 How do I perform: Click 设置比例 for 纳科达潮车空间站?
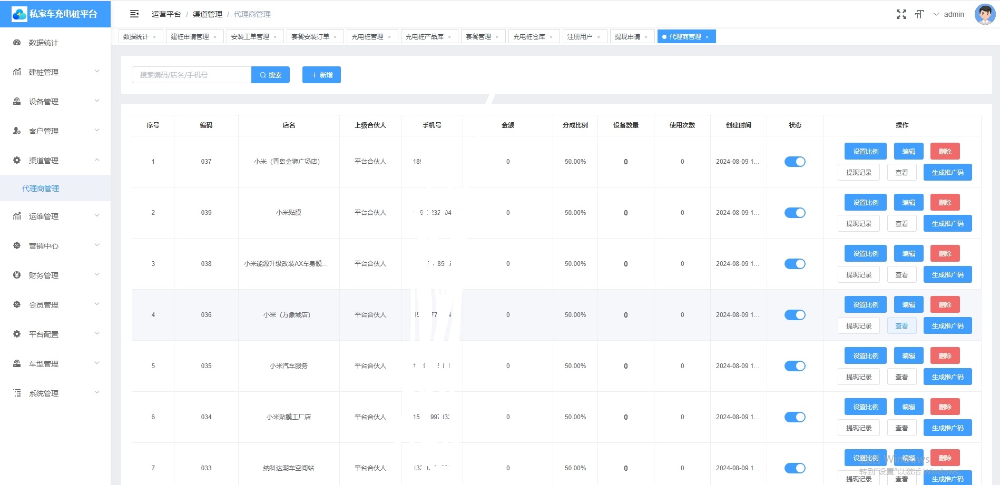pyautogui.click(x=866, y=458)
